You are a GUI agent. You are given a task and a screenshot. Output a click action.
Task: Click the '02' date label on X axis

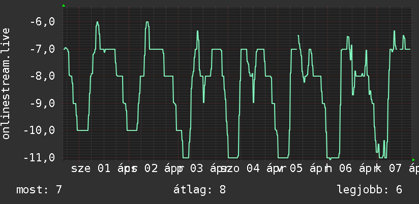point(151,169)
